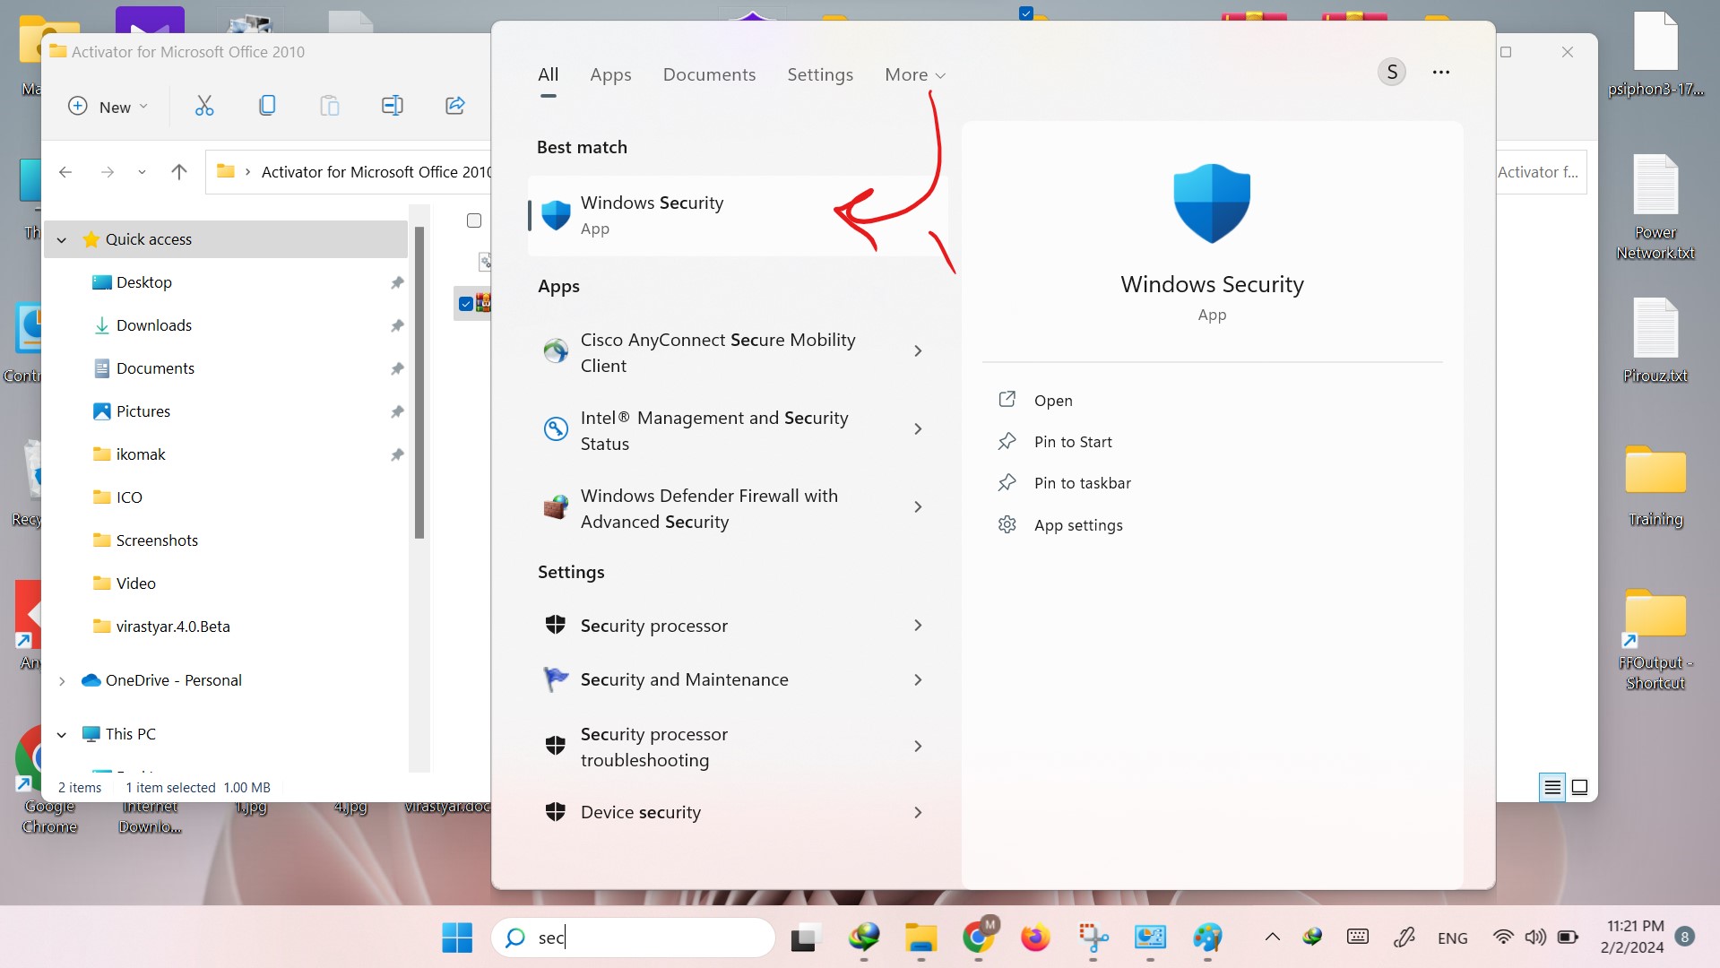Uncheck the selected file's checkbox
This screenshot has width=1720, height=968.
tap(466, 304)
